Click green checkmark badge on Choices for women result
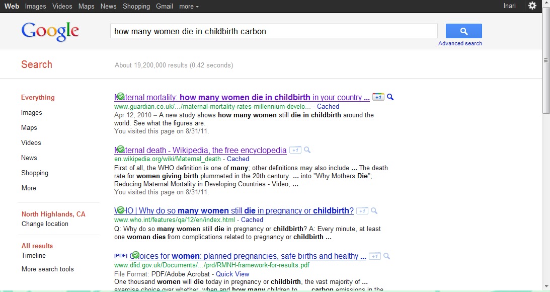Screen dimensions: 550x292 135,255
